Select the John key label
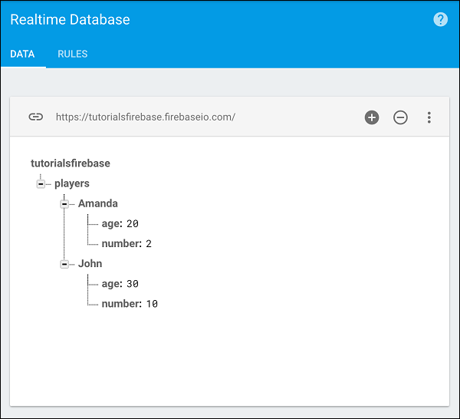This screenshot has height=419, width=460. (x=90, y=263)
